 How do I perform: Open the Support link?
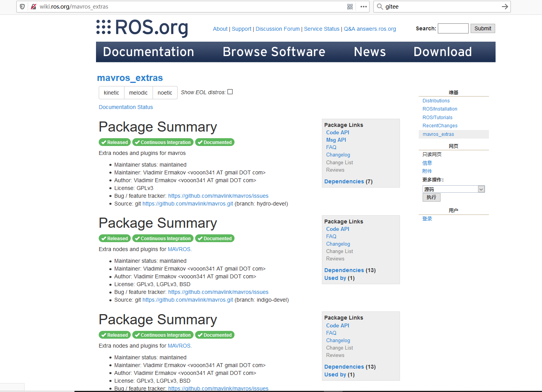[x=242, y=29]
